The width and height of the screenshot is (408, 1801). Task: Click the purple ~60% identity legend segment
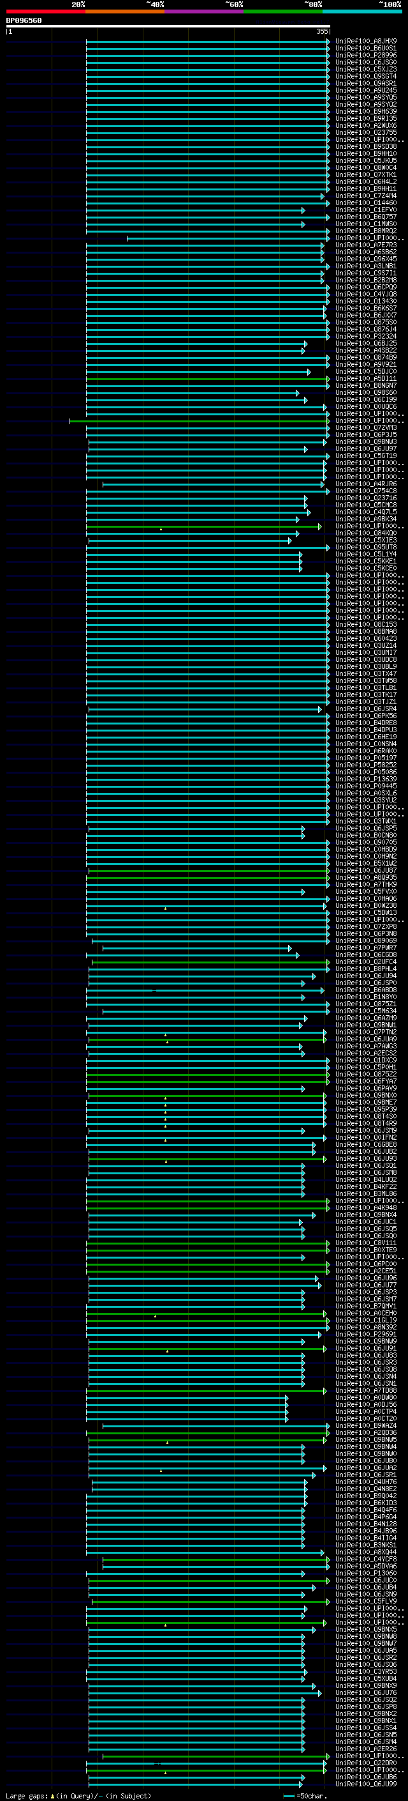(203, 12)
